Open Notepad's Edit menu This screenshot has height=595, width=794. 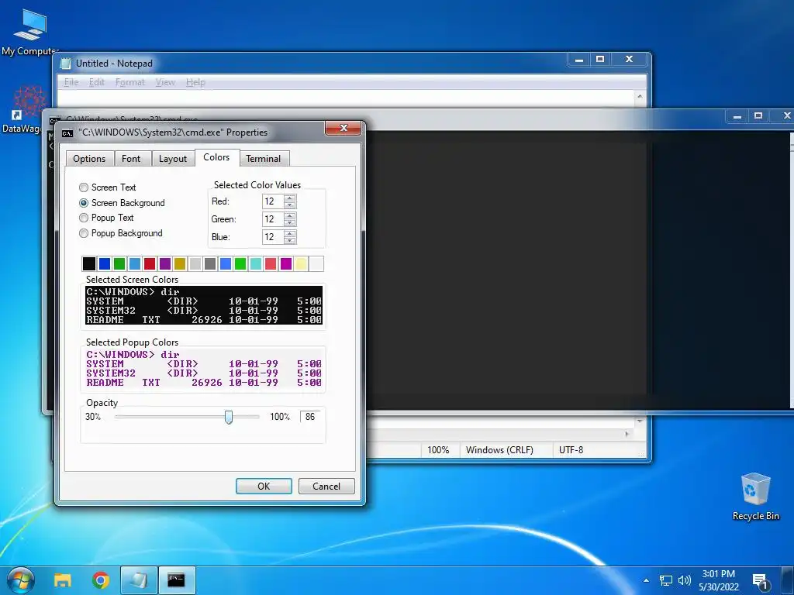tap(96, 82)
